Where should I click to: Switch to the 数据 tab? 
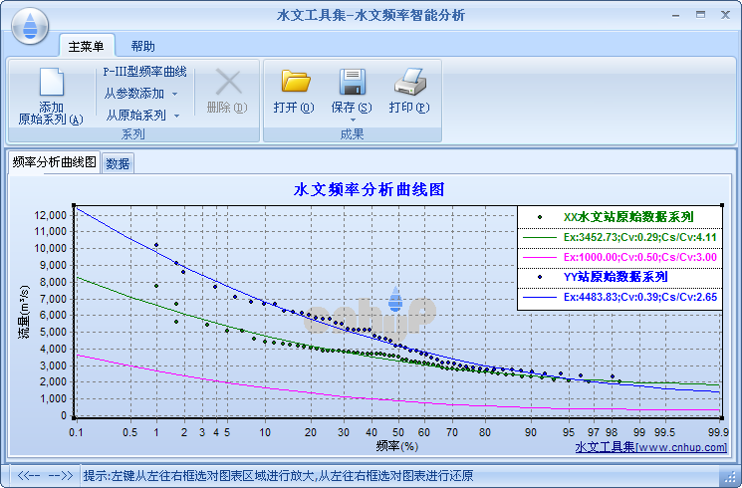pos(118,163)
